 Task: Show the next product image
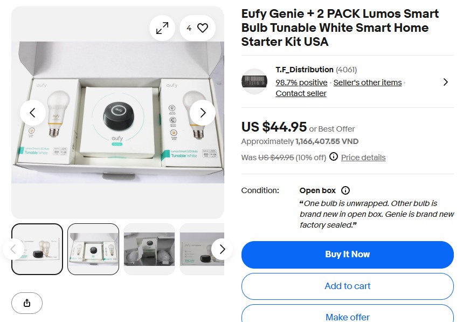pyautogui.click(x=203, y=113)
